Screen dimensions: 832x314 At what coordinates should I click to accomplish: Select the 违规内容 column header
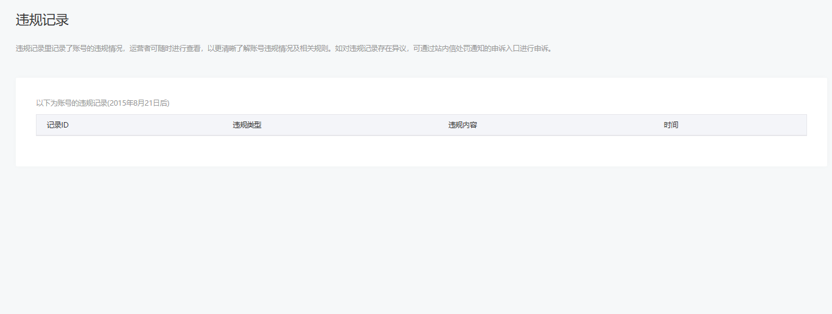tap(463, 125)
